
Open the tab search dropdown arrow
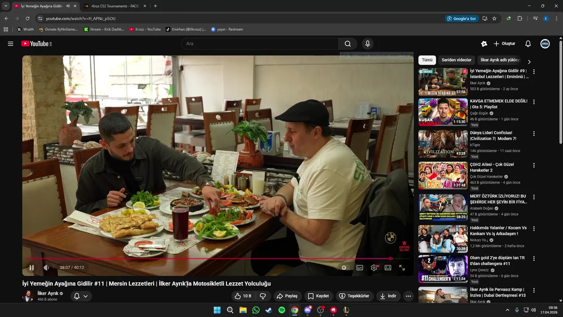click(x=6, y=6)
